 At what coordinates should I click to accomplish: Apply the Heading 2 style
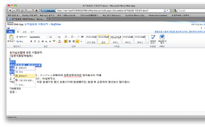coord(127,39)
